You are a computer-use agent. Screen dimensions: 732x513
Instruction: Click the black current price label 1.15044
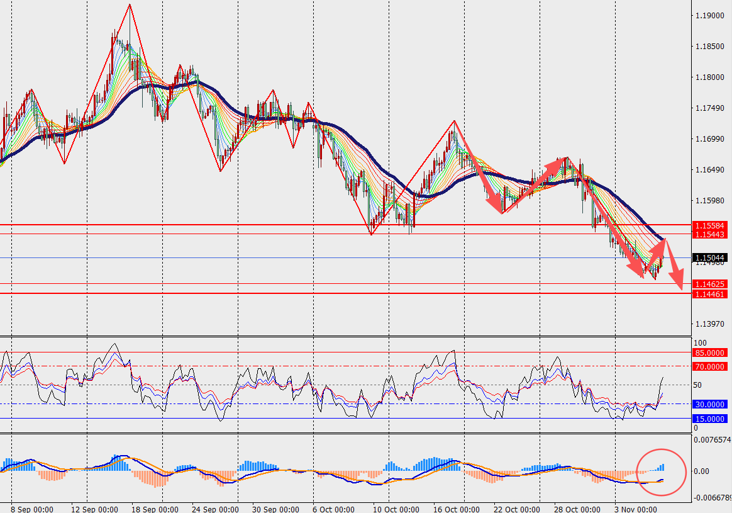pos(709,258)
